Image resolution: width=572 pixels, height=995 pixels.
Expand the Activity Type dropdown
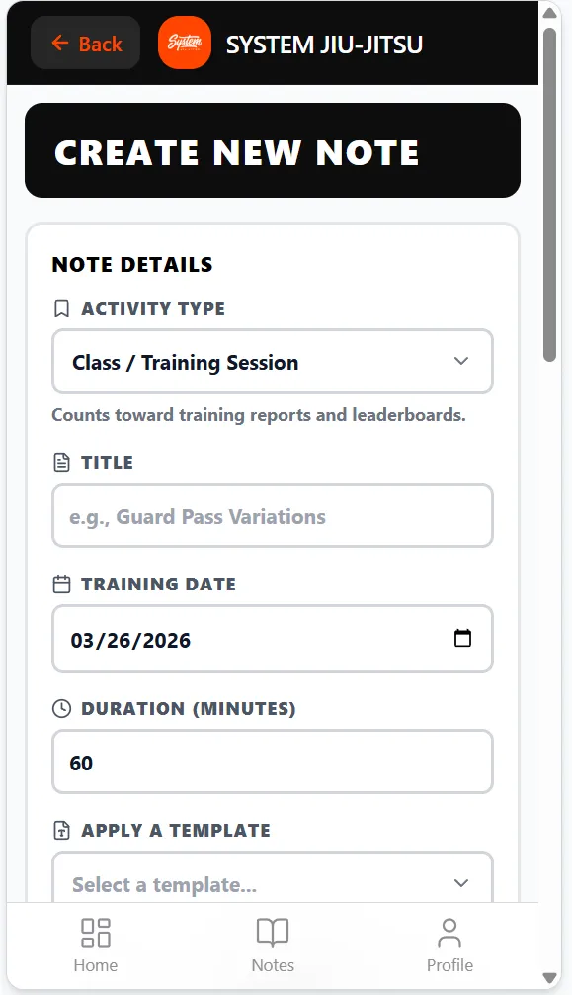(273, 362)
